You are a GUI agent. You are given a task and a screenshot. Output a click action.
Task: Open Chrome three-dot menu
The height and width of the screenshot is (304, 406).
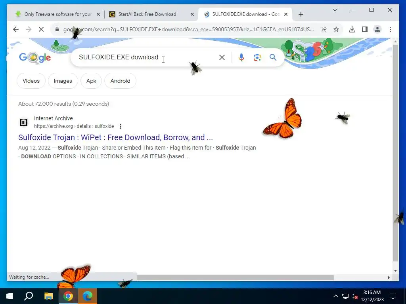[x=390, y=29]
